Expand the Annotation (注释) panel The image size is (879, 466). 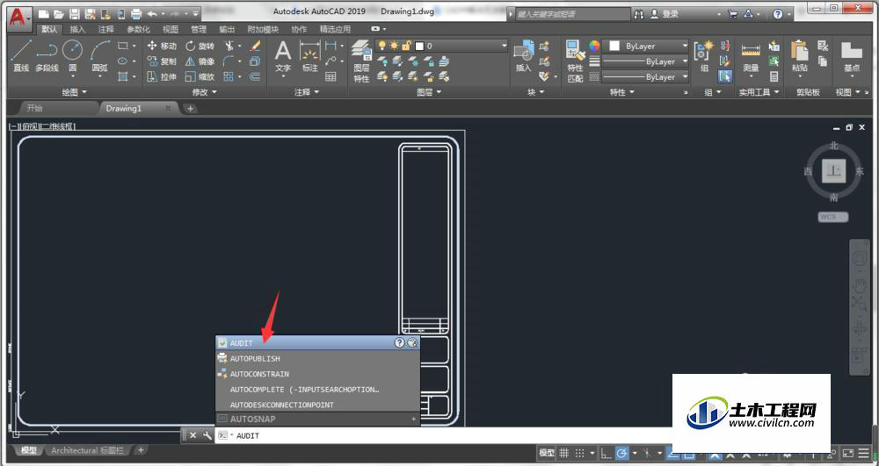point(307,92)
